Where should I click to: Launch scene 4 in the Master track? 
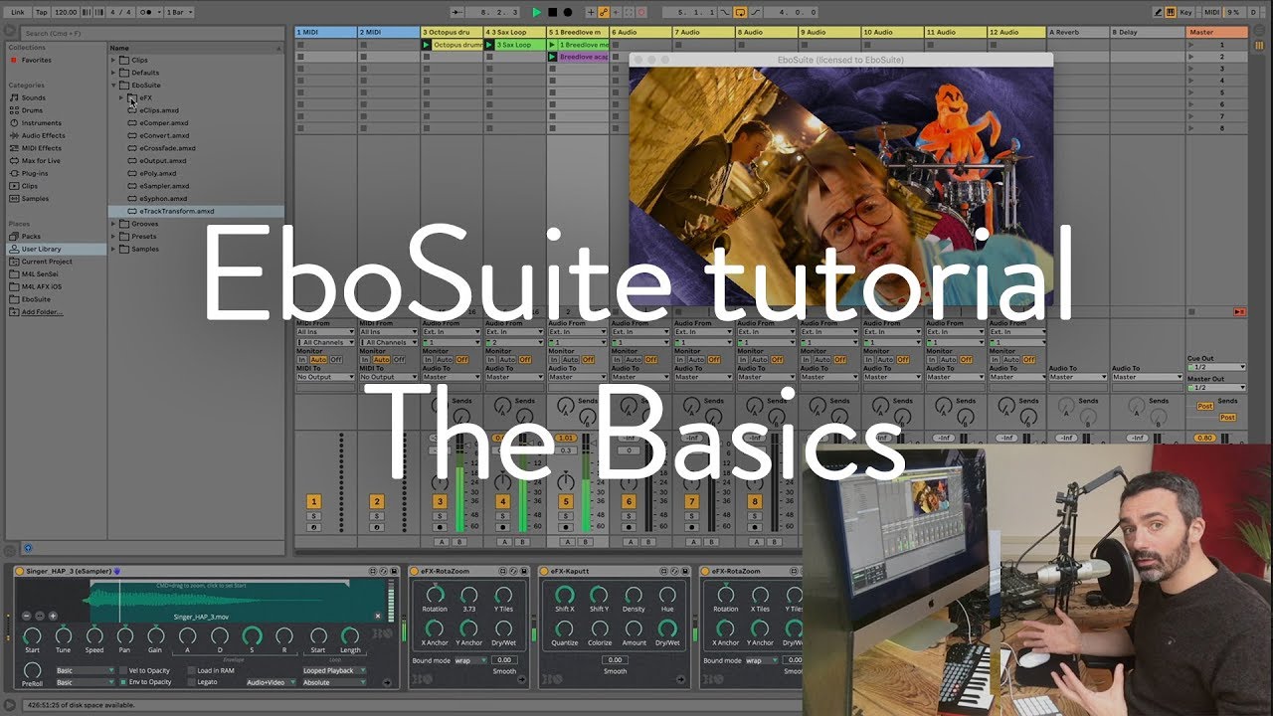(1191, 81)
